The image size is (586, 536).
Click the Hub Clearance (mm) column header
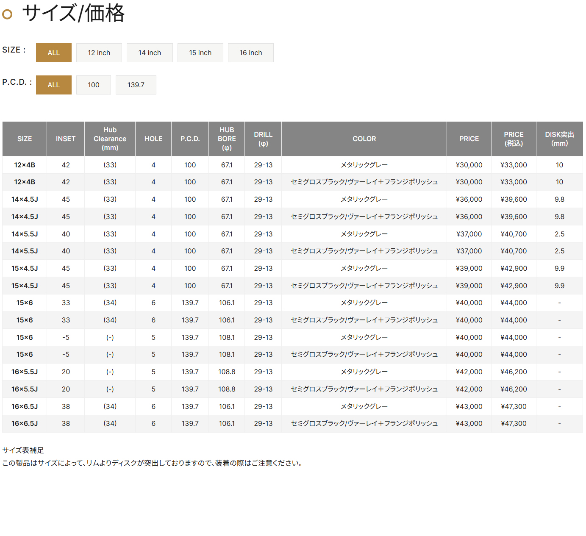click(x=110, y=139)
